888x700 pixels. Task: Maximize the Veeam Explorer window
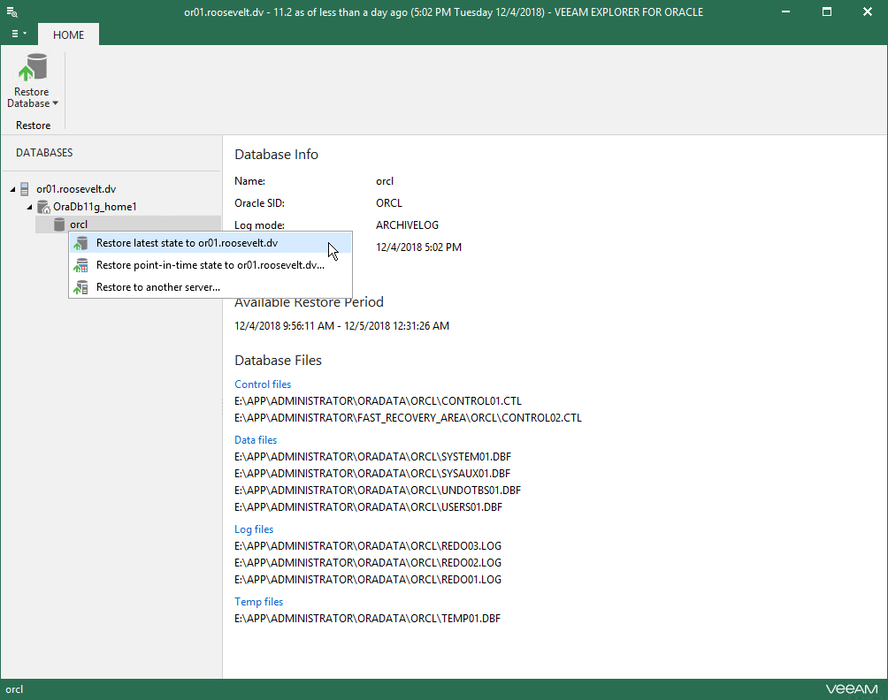[827, 11]
